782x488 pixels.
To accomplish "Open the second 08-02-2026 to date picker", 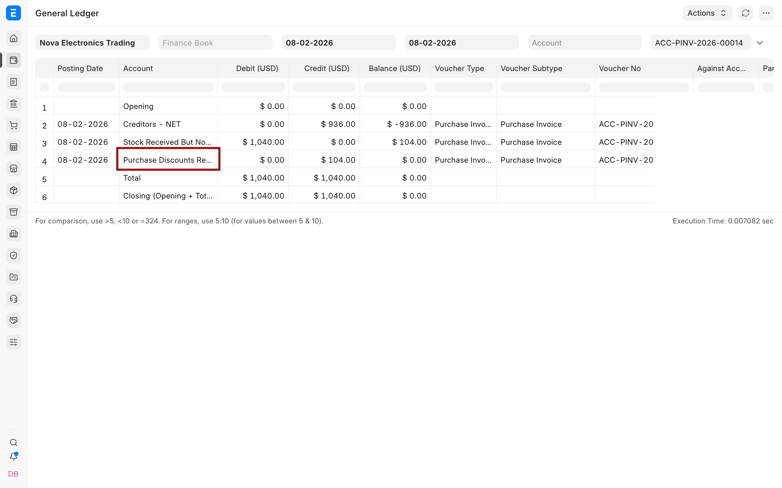I will [x=461, y=43].
